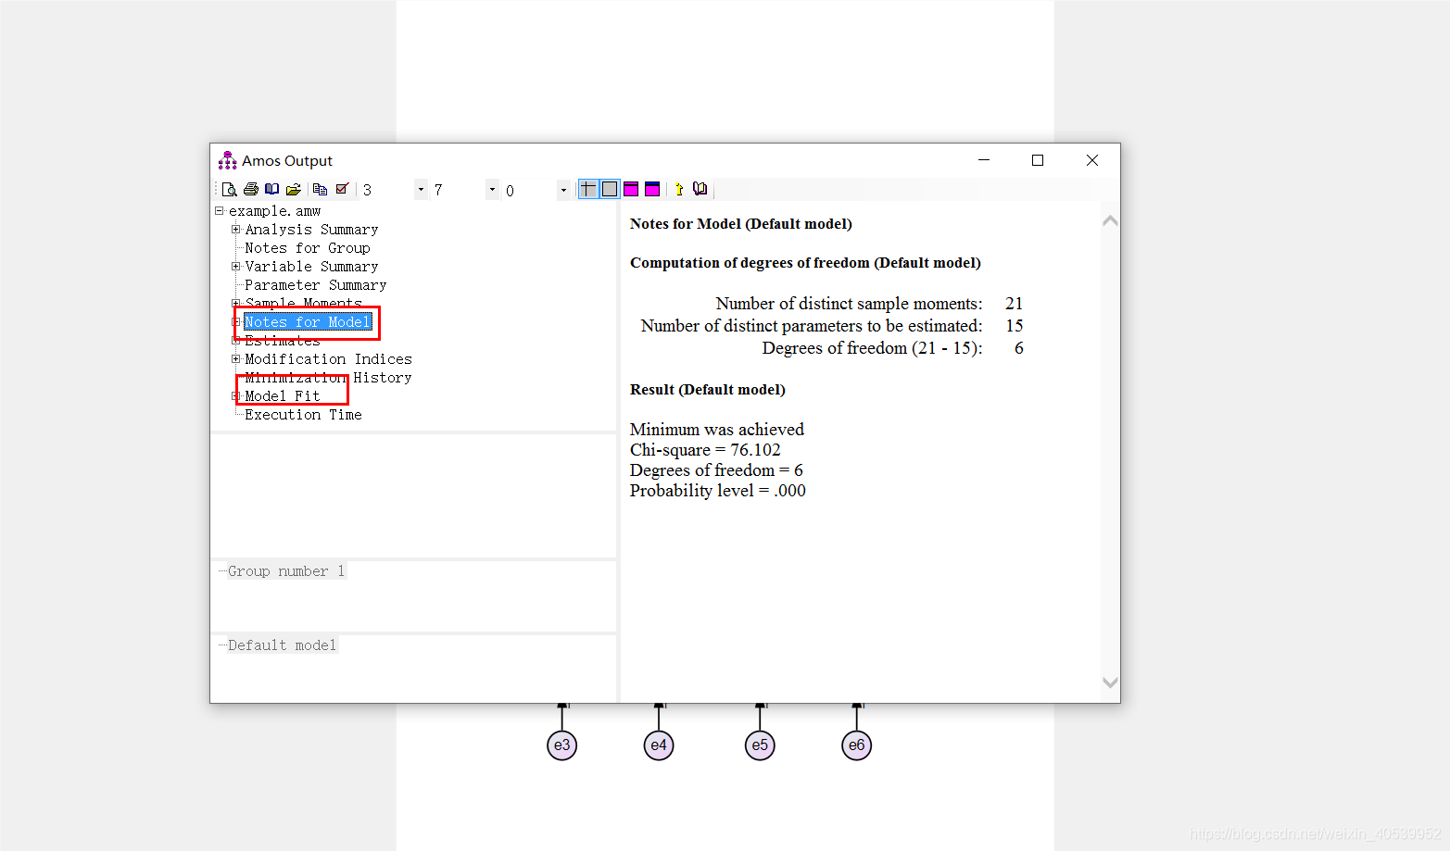Open the dropdown showing 0
1450x851 pixels.
[563, 190]
